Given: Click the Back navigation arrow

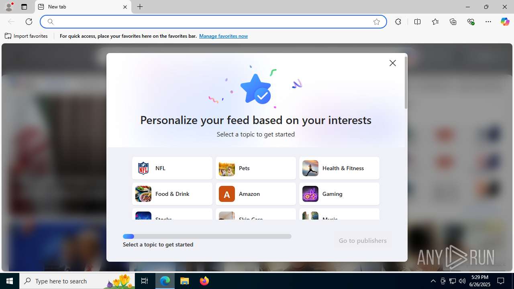Looking at the screenshot, I should tap(11, 22).
